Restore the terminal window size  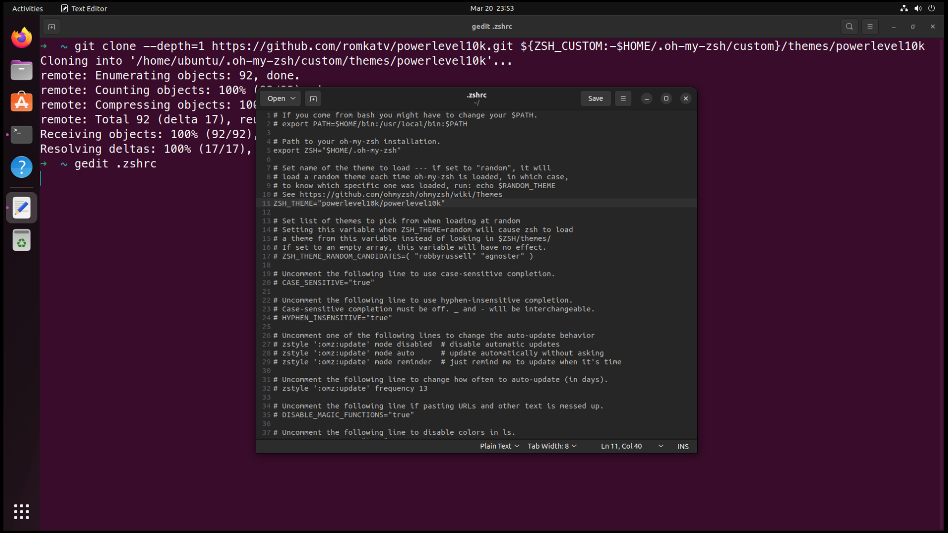[x=913, y=27]
